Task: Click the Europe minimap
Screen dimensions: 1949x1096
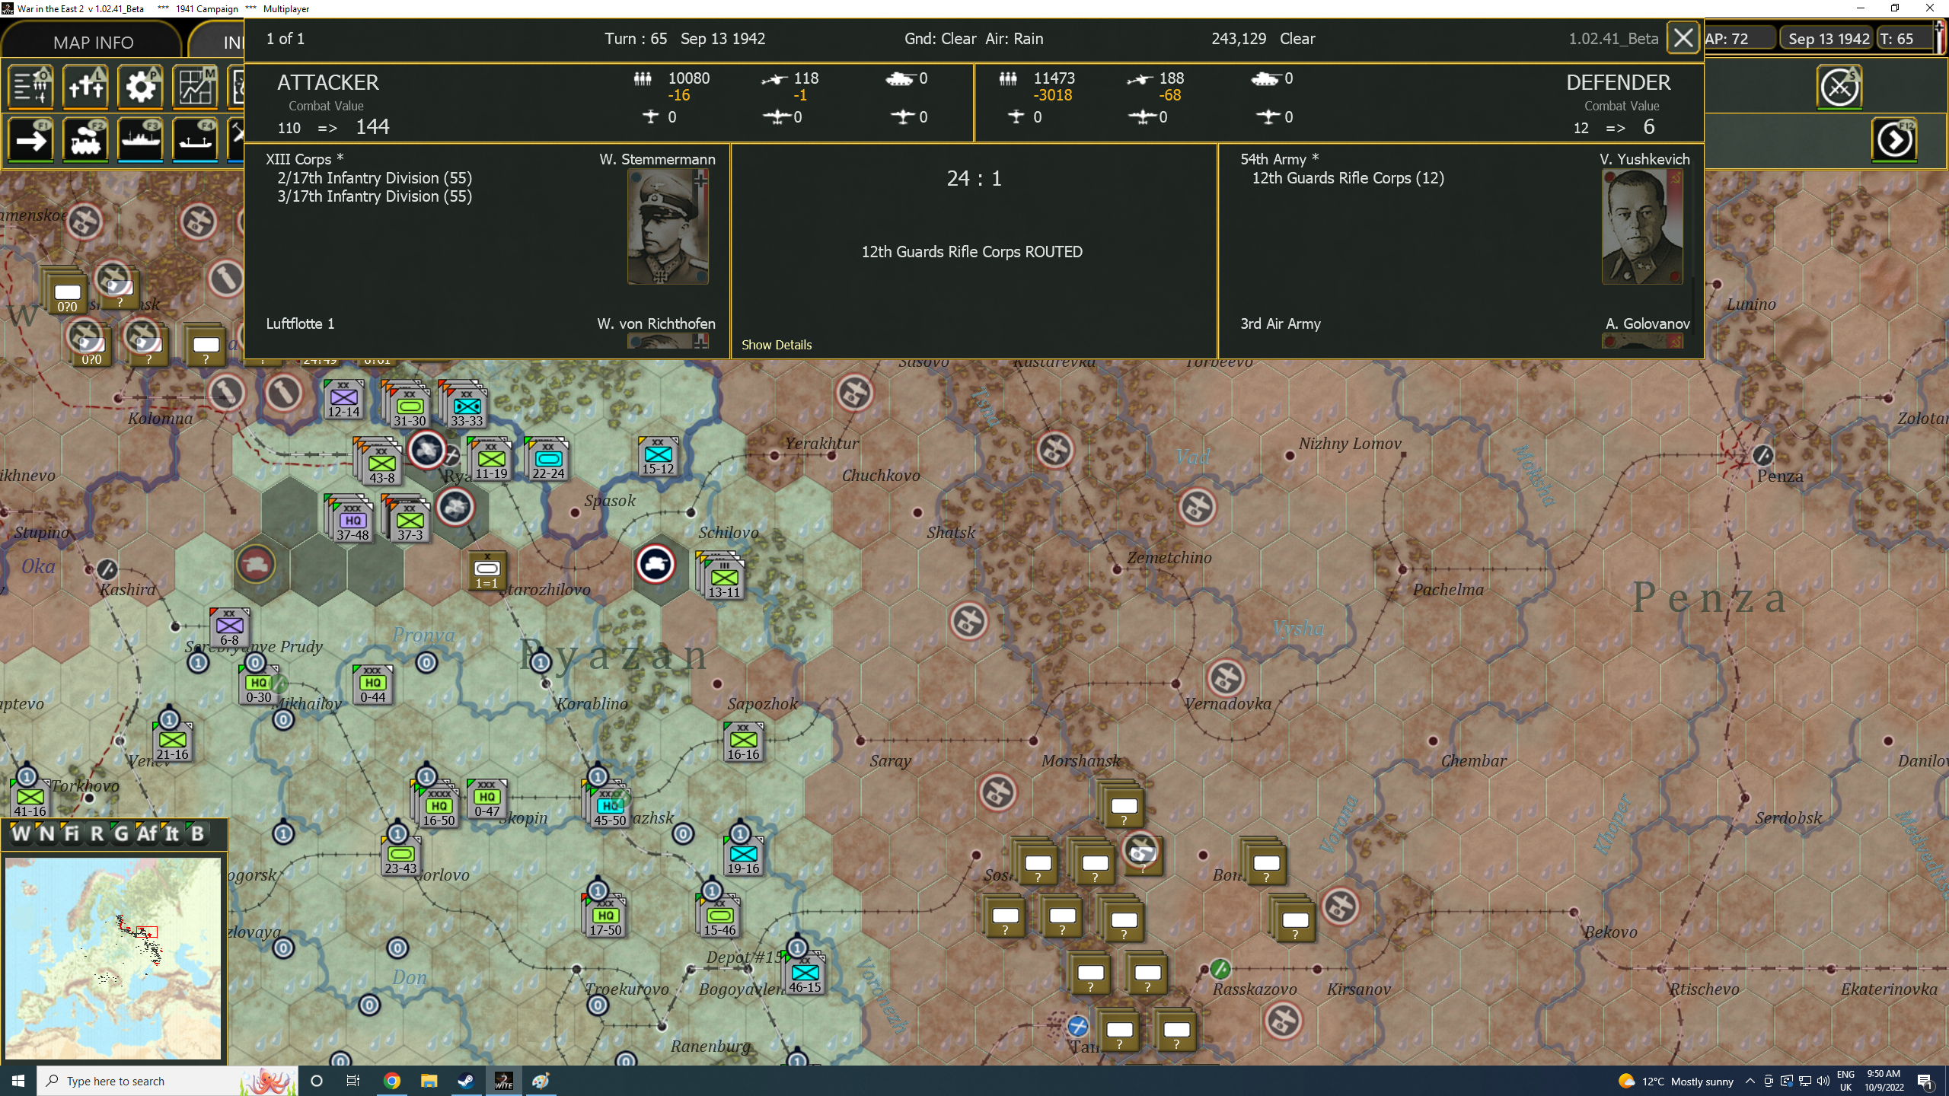Action: (113, 958)
